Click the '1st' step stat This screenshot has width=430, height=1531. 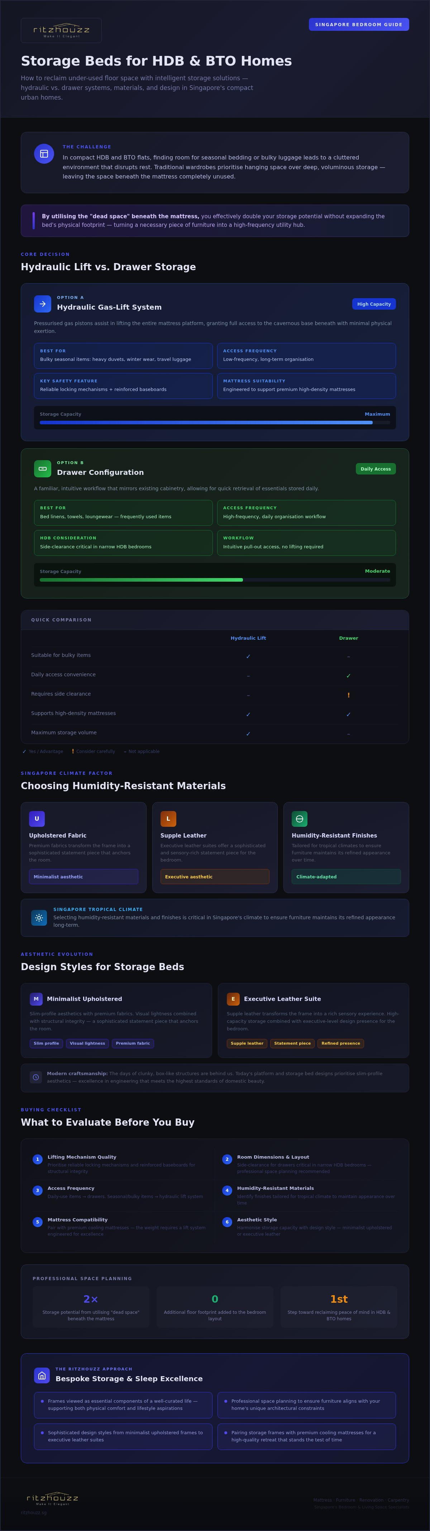click(x=339, y=1299)
